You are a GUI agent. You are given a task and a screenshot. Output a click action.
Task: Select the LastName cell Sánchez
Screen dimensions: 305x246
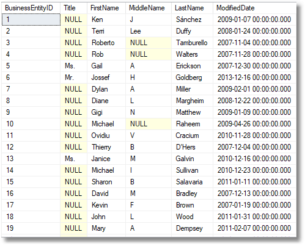point(193,20)
